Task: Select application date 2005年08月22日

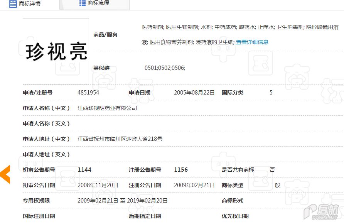Action: click(x=194, y=93)
